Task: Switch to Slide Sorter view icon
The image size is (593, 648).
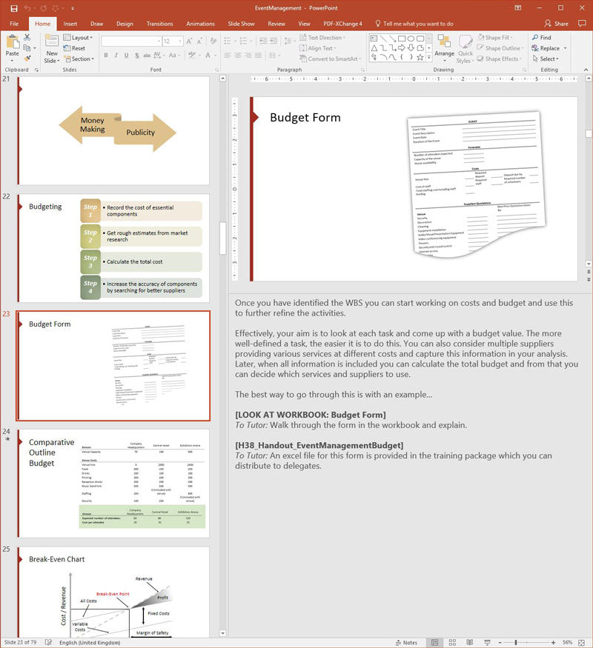Action: (452, 643)
